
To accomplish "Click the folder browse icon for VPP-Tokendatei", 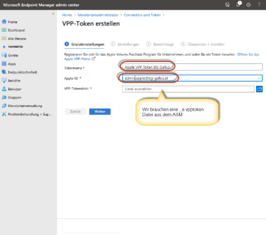I will (x=259, y=89).
